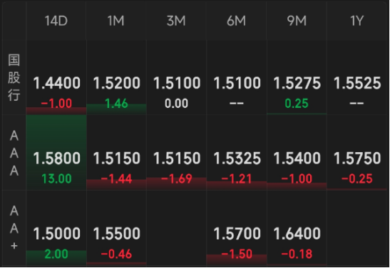Open the AA+ 9M cell showing 1.6400
Image resolution: width=390 pixels, height=268 pixels.
coord(297,228)
